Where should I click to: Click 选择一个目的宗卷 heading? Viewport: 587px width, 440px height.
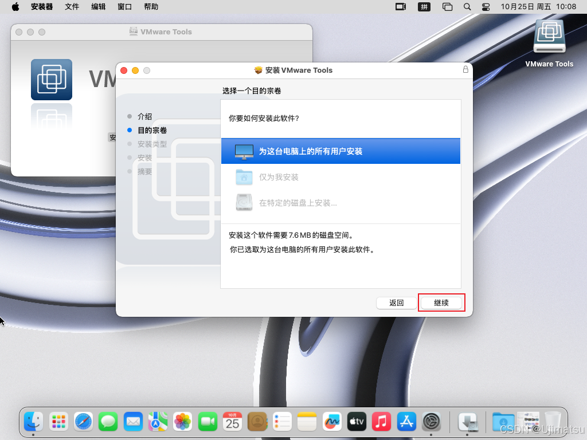coord(252,91)
